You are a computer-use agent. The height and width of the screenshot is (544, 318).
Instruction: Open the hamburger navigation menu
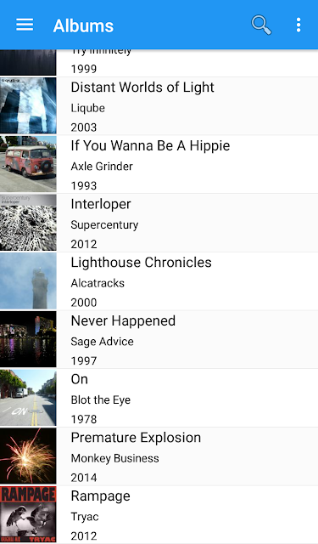(x=25, y=25)
